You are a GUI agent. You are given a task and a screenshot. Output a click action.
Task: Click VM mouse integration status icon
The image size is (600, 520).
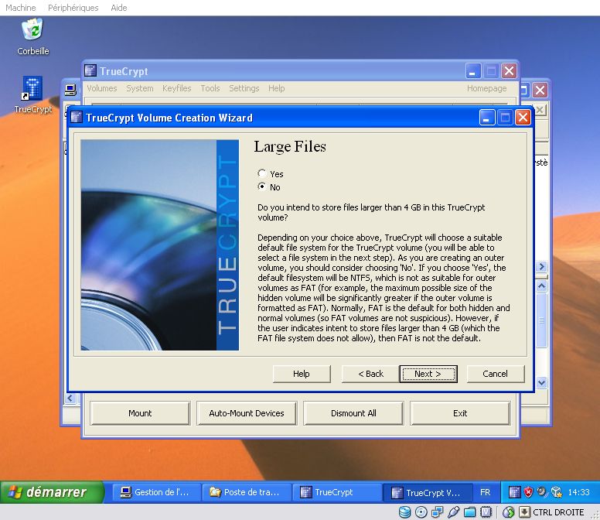[x=509, y=512]
